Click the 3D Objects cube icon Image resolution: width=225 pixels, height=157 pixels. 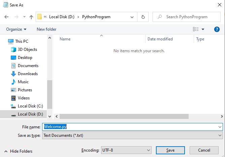13,50
